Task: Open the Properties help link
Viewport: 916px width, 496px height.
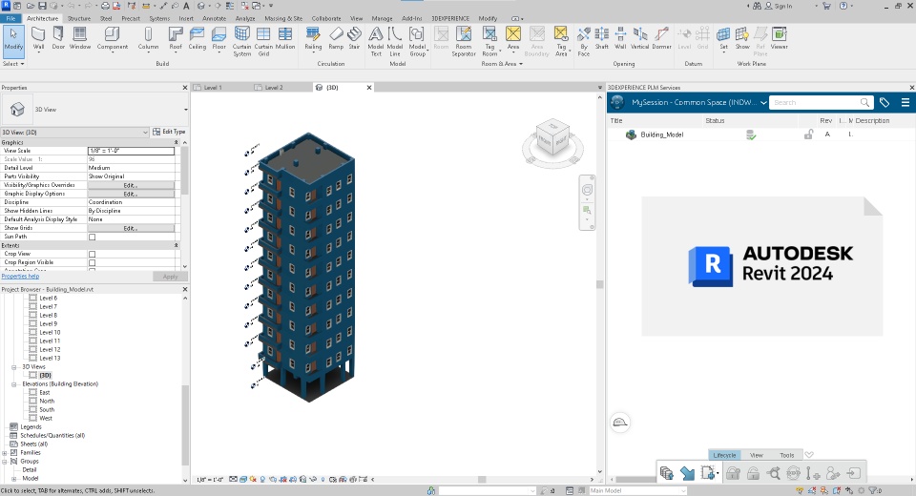Action: [x=20, y=277]
